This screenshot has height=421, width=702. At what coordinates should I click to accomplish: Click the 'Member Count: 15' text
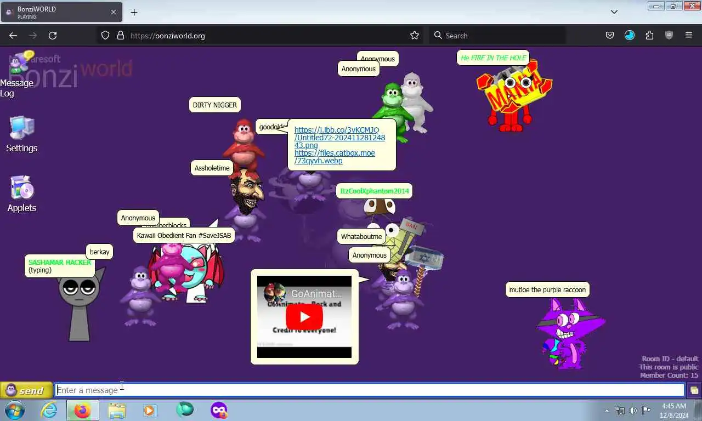tap(669, 376)
